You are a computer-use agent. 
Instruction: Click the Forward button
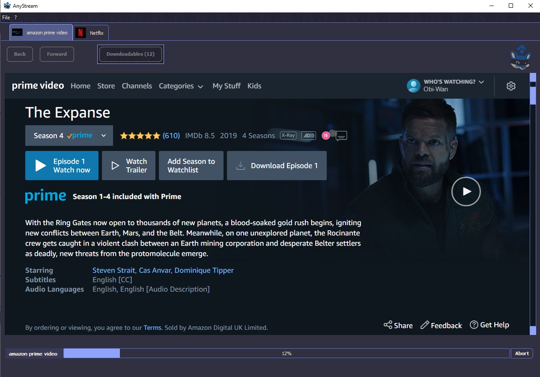click(57, 54)
